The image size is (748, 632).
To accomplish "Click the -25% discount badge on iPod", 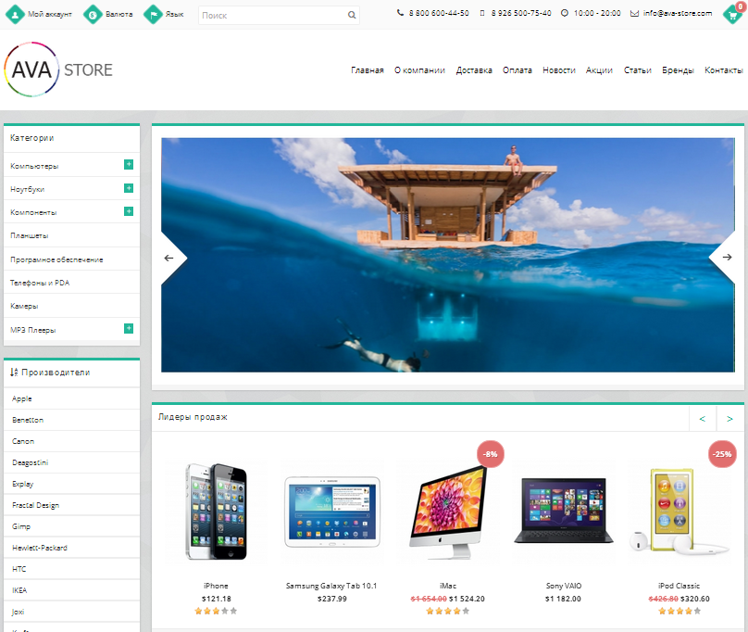I will coord(722,454).
